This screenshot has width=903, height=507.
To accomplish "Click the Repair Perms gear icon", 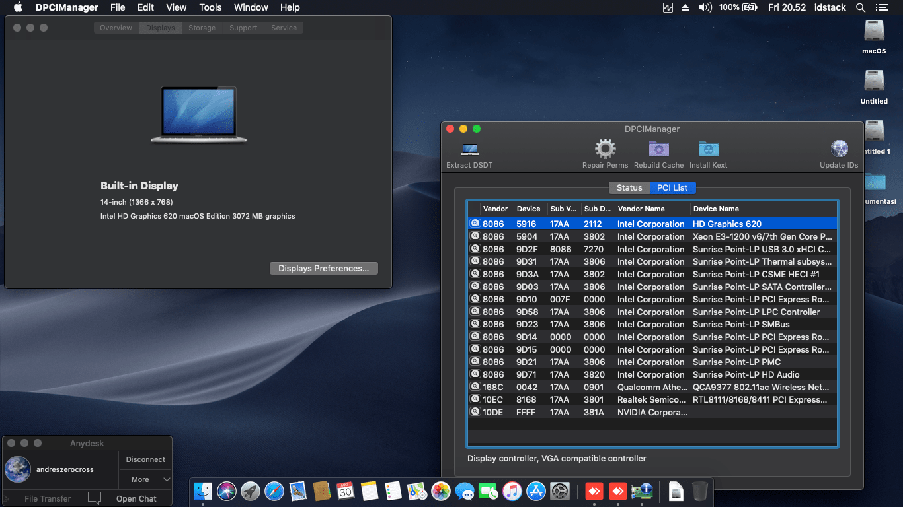I will click(x=605, y=150).
